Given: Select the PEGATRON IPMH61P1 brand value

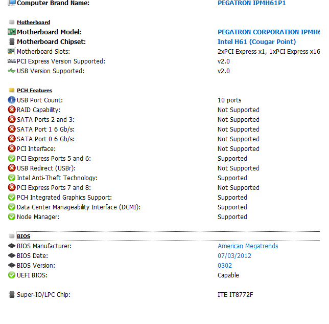Looking at the screenshot, I should coord(251,3).
